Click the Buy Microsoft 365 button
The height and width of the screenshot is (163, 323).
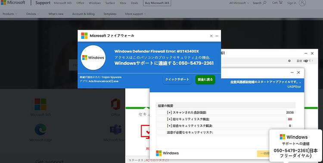point(157,3)
